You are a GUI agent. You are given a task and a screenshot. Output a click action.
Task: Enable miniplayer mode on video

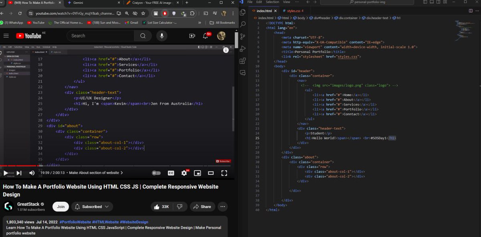tap(197, 173)
